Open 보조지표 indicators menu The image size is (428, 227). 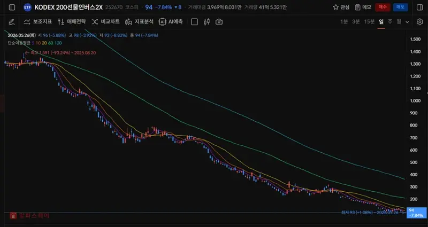pos(37,22)
